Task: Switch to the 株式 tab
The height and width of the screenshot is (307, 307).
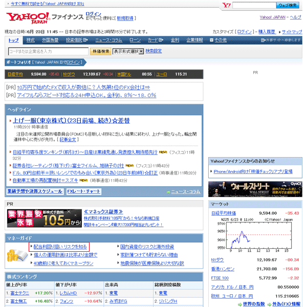Action: (x=31, y=40)
